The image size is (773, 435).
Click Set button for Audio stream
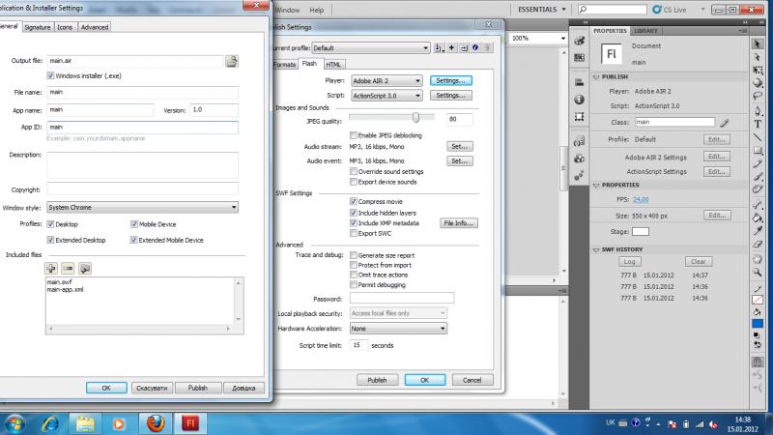click(x=460, y=147)
